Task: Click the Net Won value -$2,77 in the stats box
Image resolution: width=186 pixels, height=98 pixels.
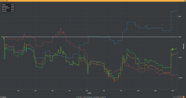Action: 12,11
